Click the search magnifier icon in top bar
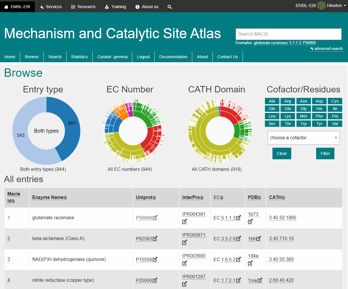 tap(170, 7)
